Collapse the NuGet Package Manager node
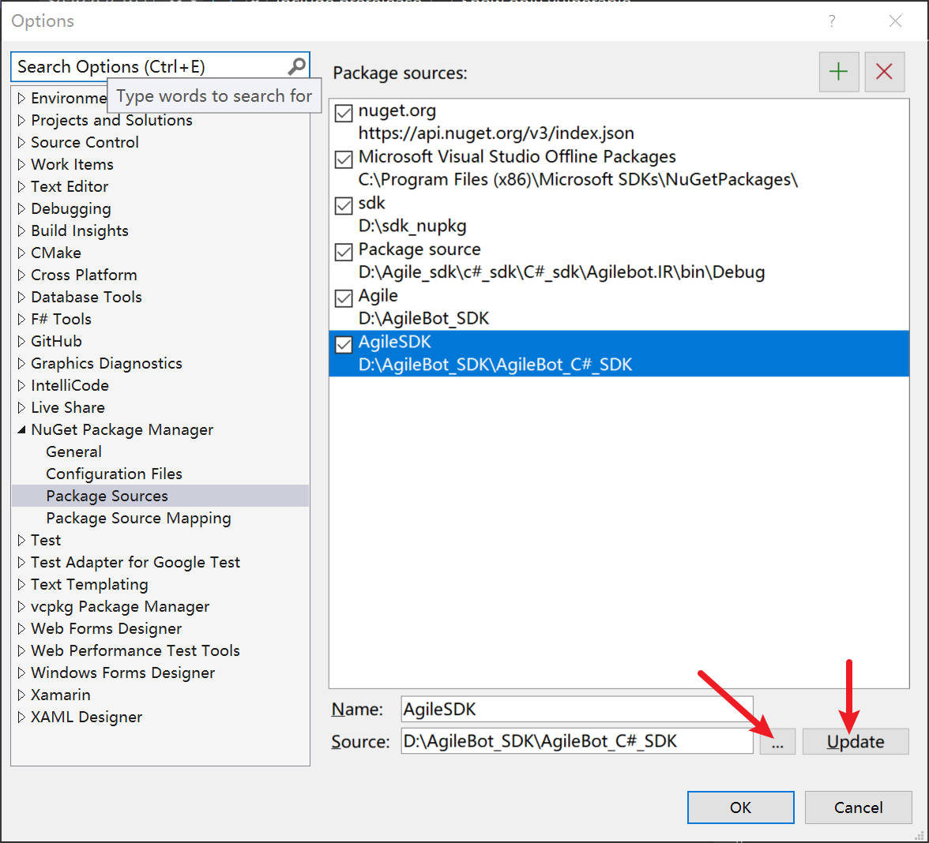The height and width of the screenshot is (843, 929). tap(21, 429)
